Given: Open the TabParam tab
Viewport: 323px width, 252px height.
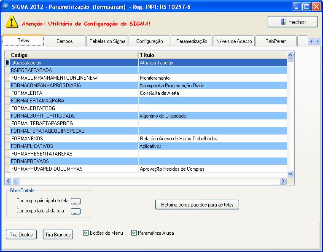Looking at the screenshot, I should [x=276, y=41].
